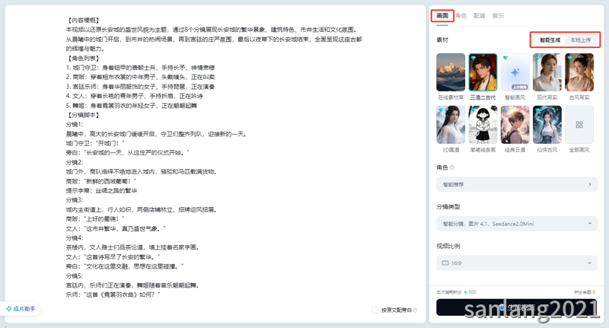This screenshot has height=328, width=609.
Task: Switch material mode to 本地上传
Action: pyautogui.click(x=580, y=40)
